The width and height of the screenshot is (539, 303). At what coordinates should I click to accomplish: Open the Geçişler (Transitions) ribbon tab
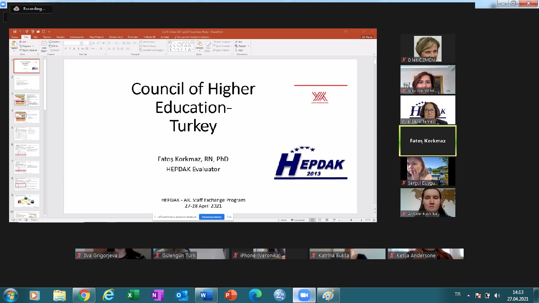point(60,37)
